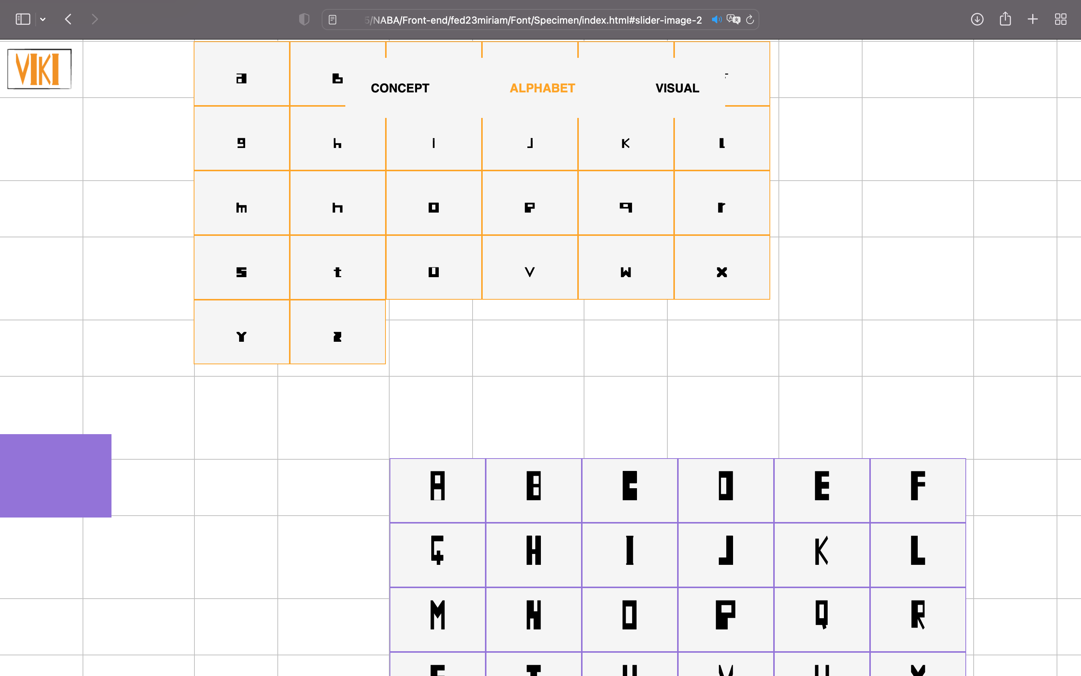This screenshot has width=1081, height=676.
Task: Select the lowercase k glyph cell
Action: click(x=625, y=143)
